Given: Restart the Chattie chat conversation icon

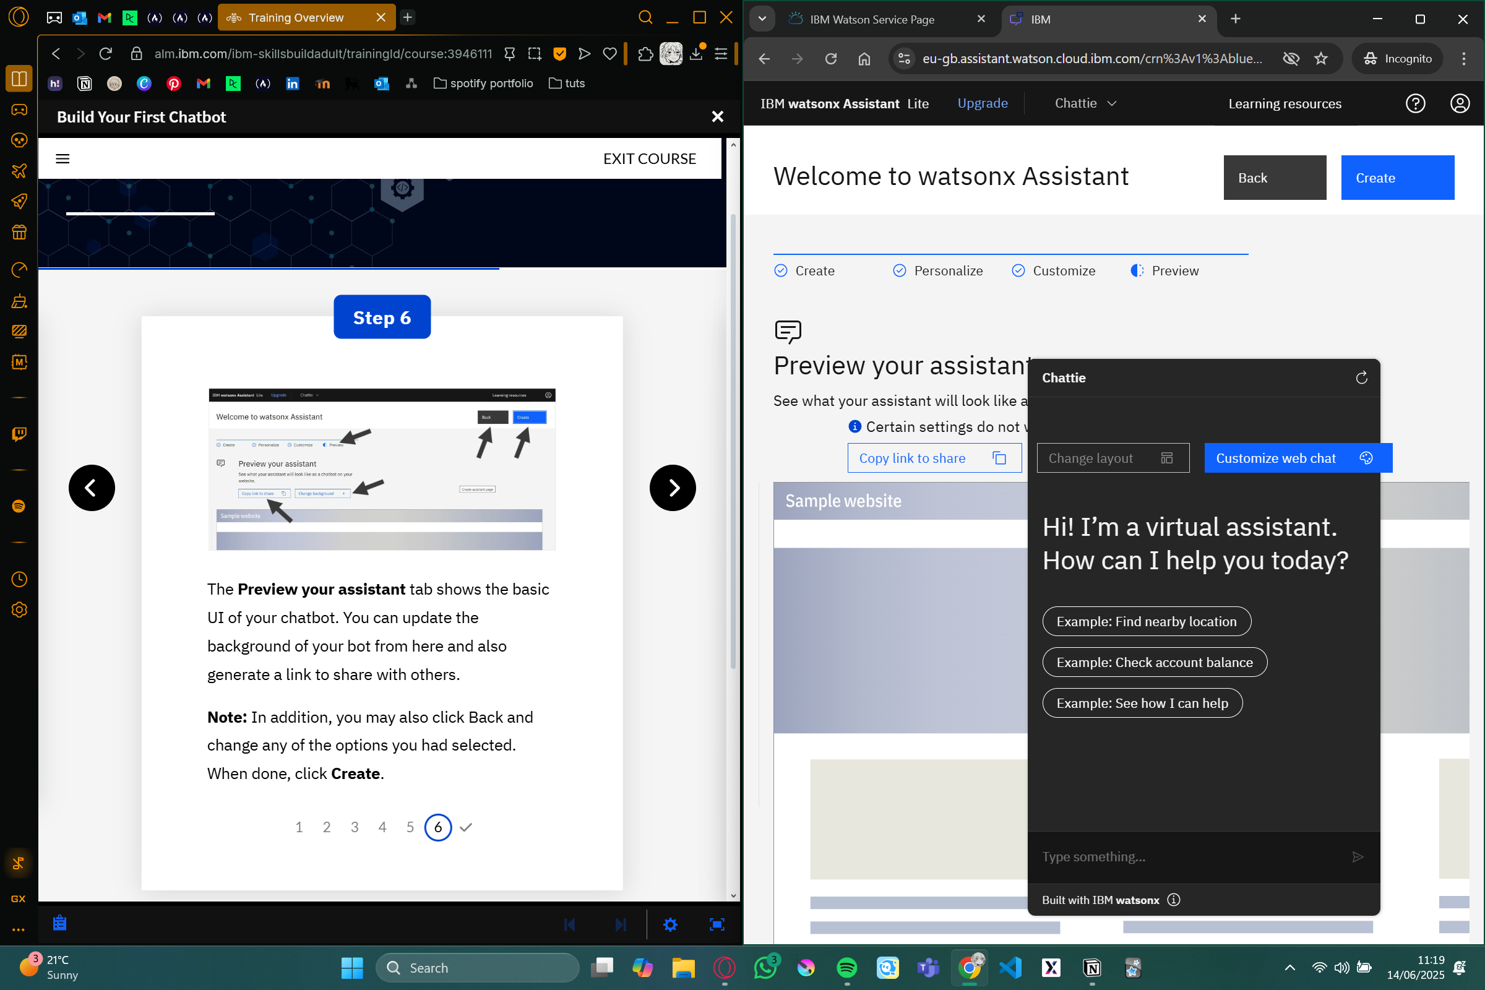Looking at the screenshot, I should 1361,377.
